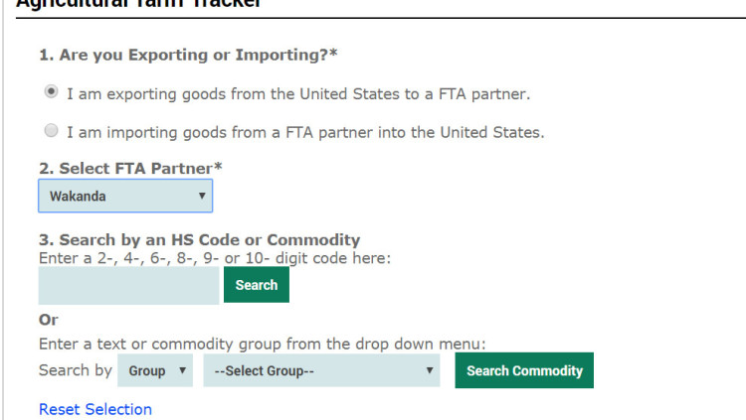Click 'Search by an HS Code or Commodity' heading

pyautogui.click(x=199, y=240)
